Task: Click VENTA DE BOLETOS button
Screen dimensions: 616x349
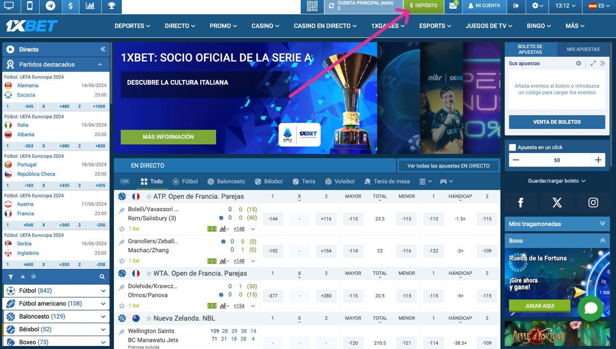Action: (x=557, y=122)
